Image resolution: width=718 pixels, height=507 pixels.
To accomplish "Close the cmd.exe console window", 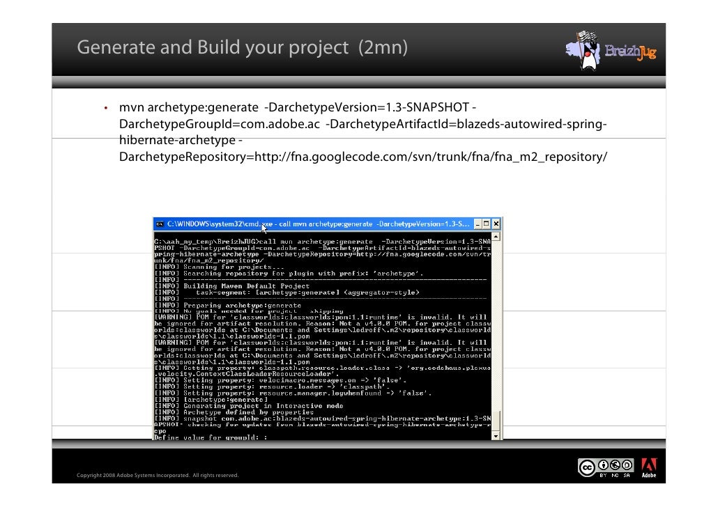I will 496,224.
